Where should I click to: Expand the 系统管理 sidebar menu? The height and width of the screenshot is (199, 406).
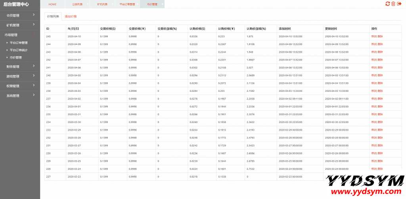pyautogui.click(x=20, y=95)
